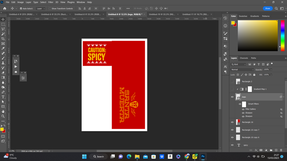
Task: Open the Move tool preset picker arrow
Action: [x=16, y=9]
